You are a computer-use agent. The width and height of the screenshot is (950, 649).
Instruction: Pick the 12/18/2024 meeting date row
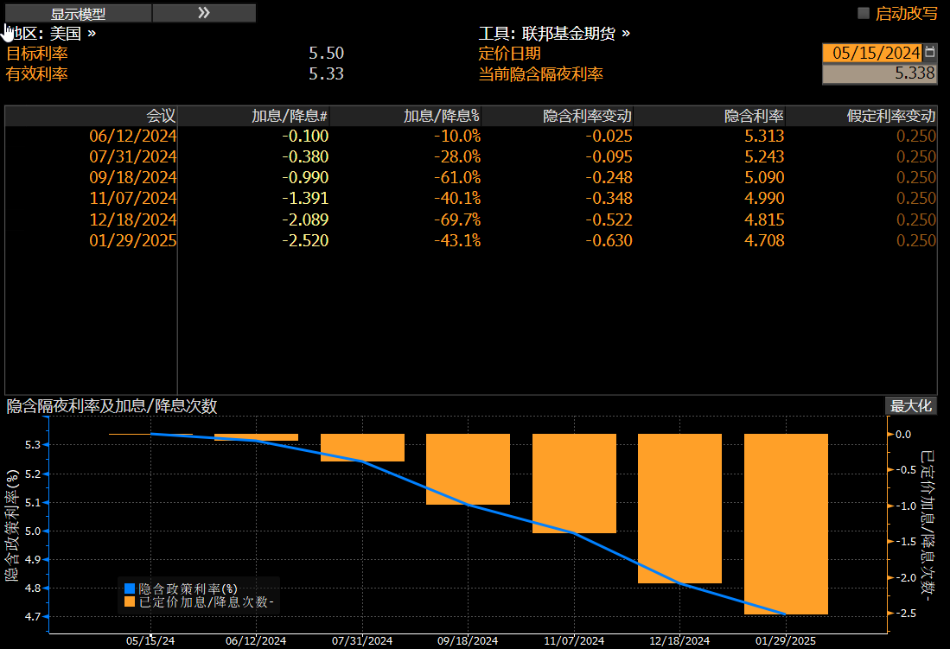tap(133, 220)
